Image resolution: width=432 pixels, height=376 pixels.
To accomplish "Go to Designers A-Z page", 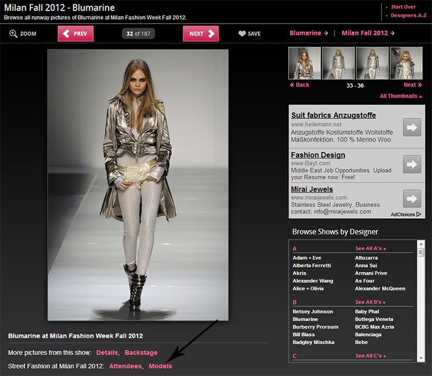I will [x=408, y=15].
